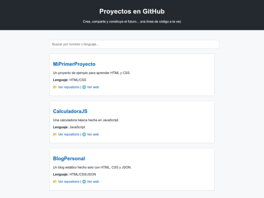The image size is (264, 198).
Task: Click the BlogPersonal description text
Action: pyautogui.click(x=92, y=167)
